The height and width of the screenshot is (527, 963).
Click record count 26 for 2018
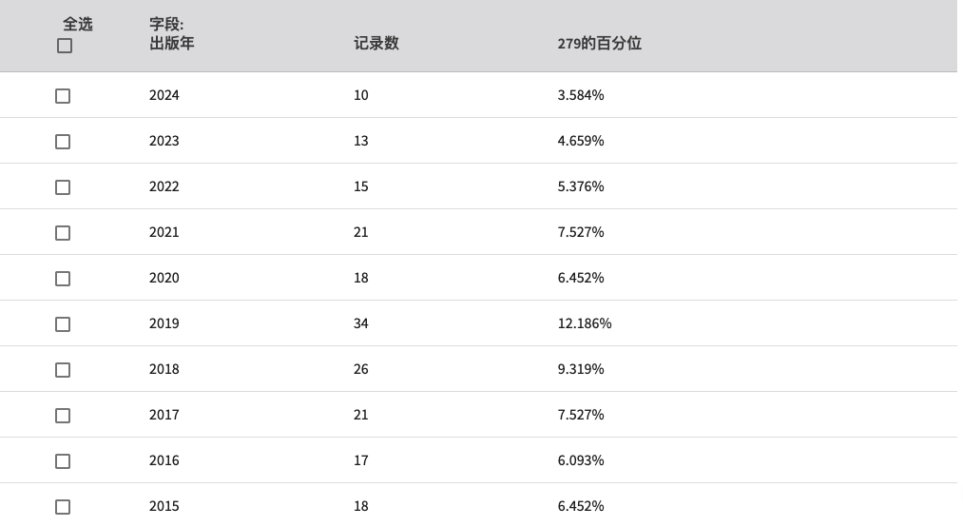click(x=360, y=369)
